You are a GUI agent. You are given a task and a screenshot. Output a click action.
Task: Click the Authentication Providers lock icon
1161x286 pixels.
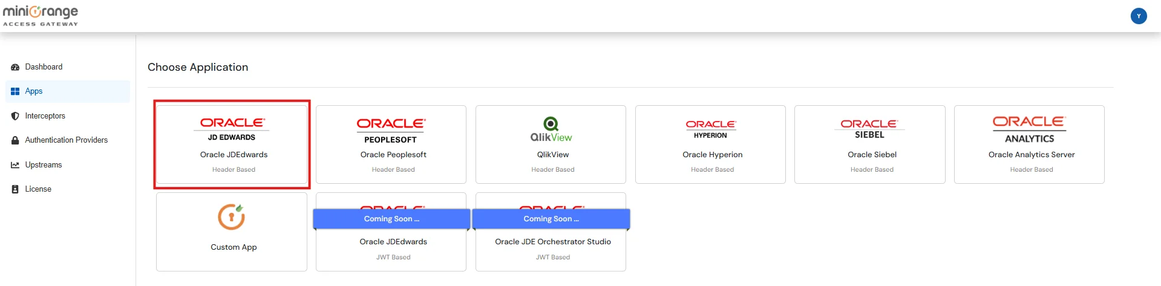[x=15, y=140]
